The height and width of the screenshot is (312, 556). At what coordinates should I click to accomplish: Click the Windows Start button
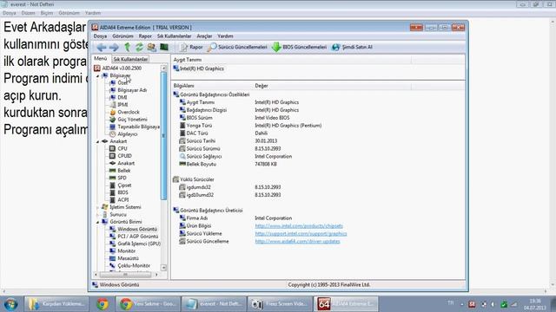[10, 304]
